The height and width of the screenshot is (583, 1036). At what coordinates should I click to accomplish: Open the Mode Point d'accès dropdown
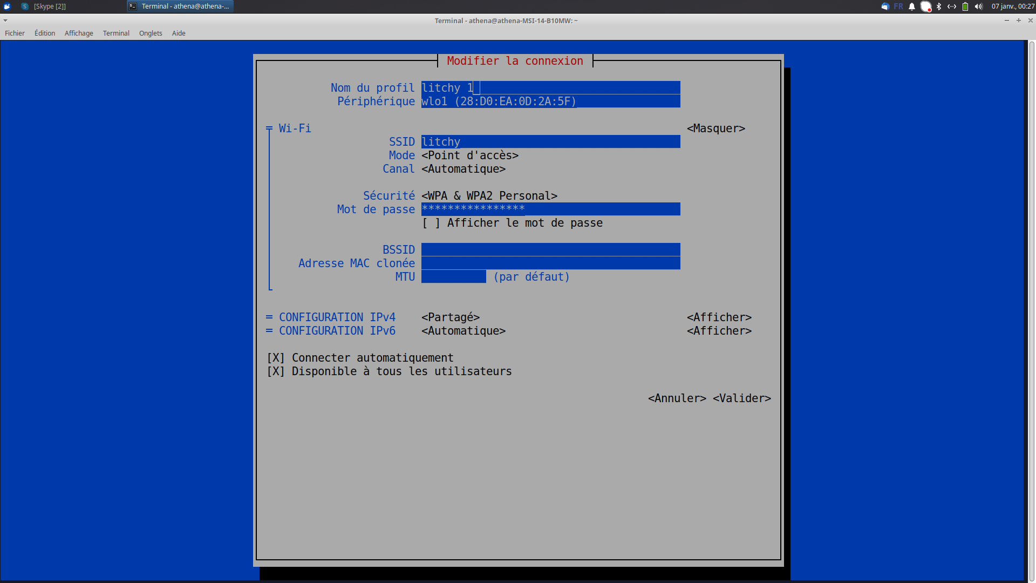[469, 155]
